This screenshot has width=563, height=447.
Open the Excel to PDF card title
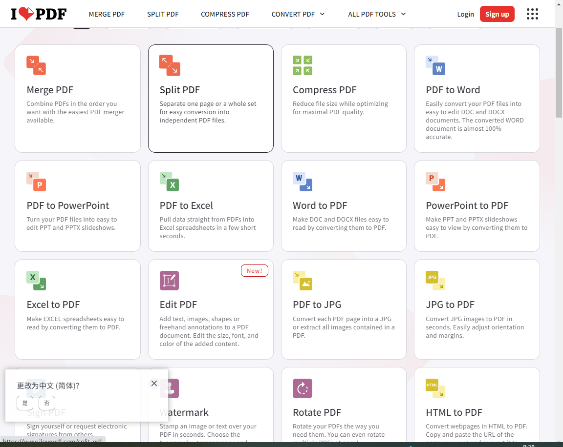[x=53, y=305]
